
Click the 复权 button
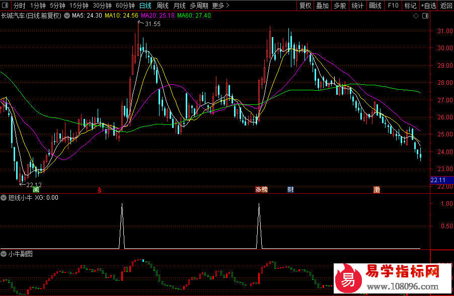pyautogui.click(x=305, y=6)
